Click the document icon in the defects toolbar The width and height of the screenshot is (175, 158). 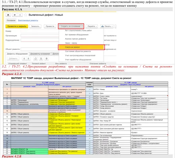[x=41, y=59]
